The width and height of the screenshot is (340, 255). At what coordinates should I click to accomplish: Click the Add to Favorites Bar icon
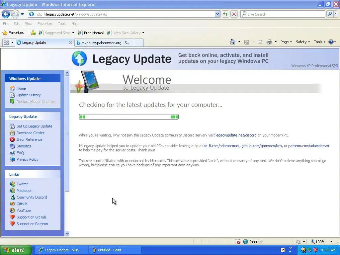pyautogui.click(x=33, y=33)
